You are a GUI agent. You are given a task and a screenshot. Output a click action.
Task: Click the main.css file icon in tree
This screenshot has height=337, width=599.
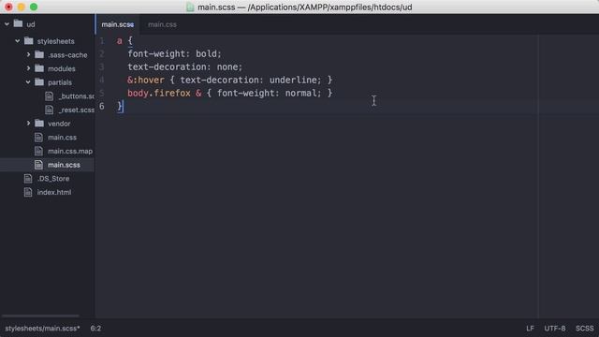(38, 138)
